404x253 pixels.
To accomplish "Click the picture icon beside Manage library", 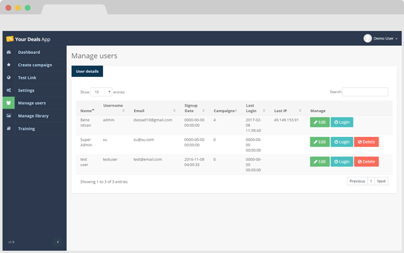I will pos(9,115).
